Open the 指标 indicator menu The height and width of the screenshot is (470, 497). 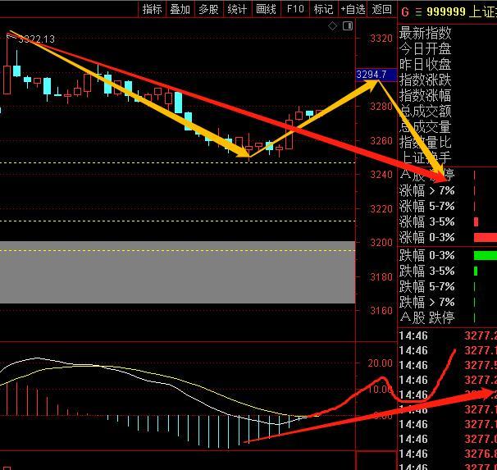[153, 9]
